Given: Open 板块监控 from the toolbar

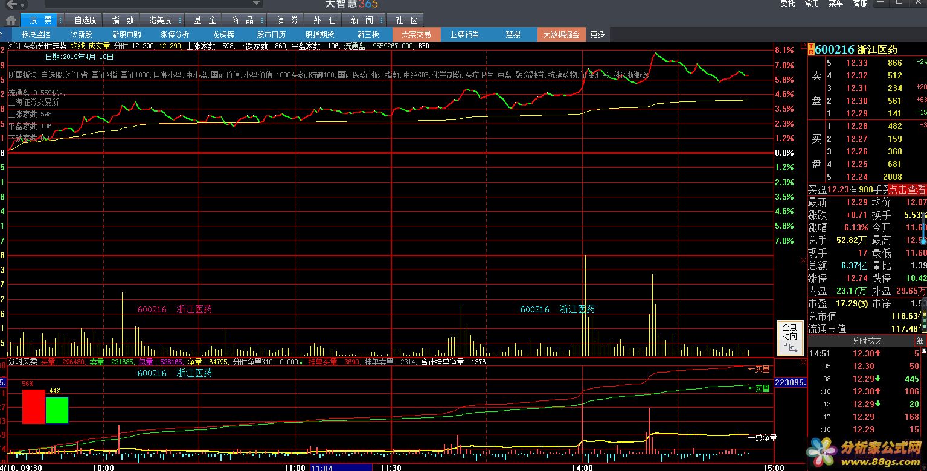Looking at the screenshot, I should point(36,34).
